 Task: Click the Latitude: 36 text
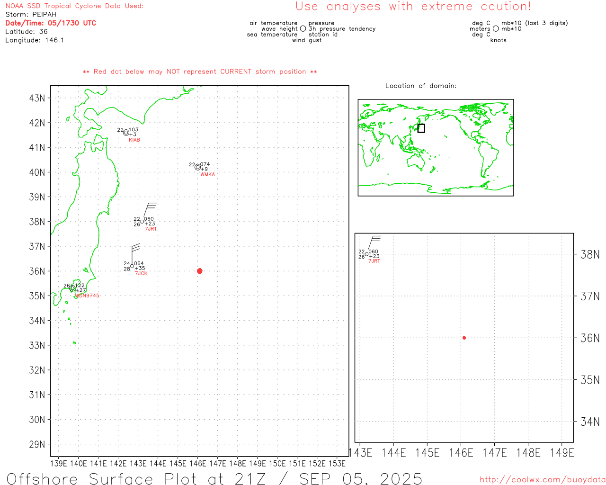coord(27,31)
